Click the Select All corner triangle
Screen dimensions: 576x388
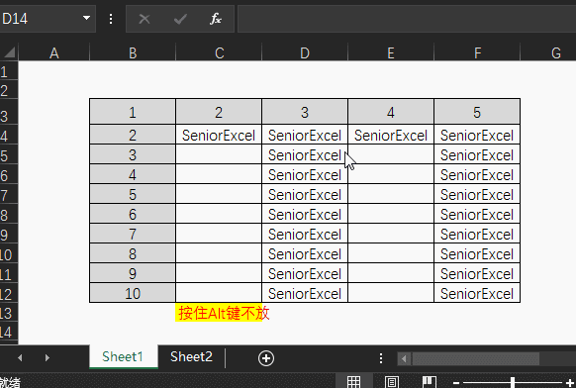9,52
